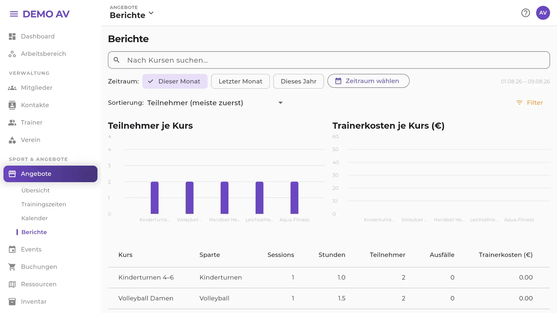Screen dimensions: 557x313
Task: Click the Stunden column header
Action: 332,255
